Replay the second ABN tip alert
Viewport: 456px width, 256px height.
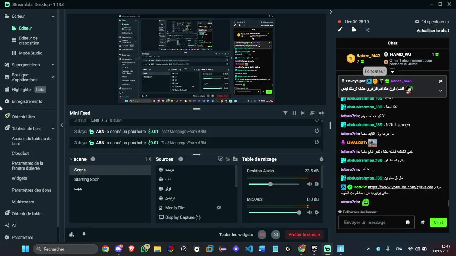(x=317, y=142)
